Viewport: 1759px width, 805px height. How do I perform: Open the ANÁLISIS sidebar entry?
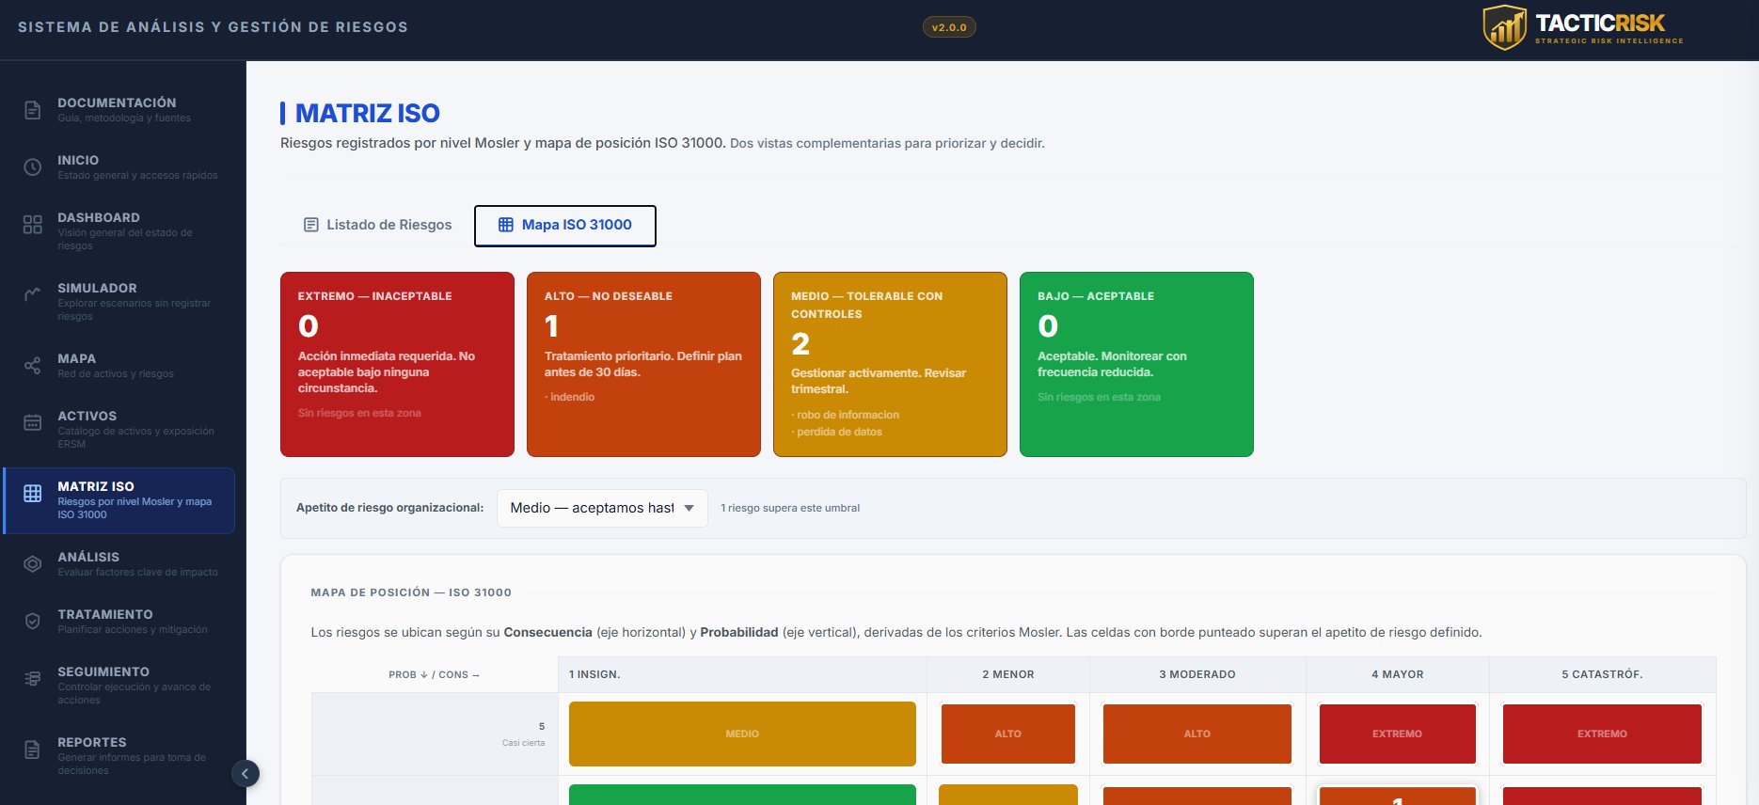click(119, 564)
